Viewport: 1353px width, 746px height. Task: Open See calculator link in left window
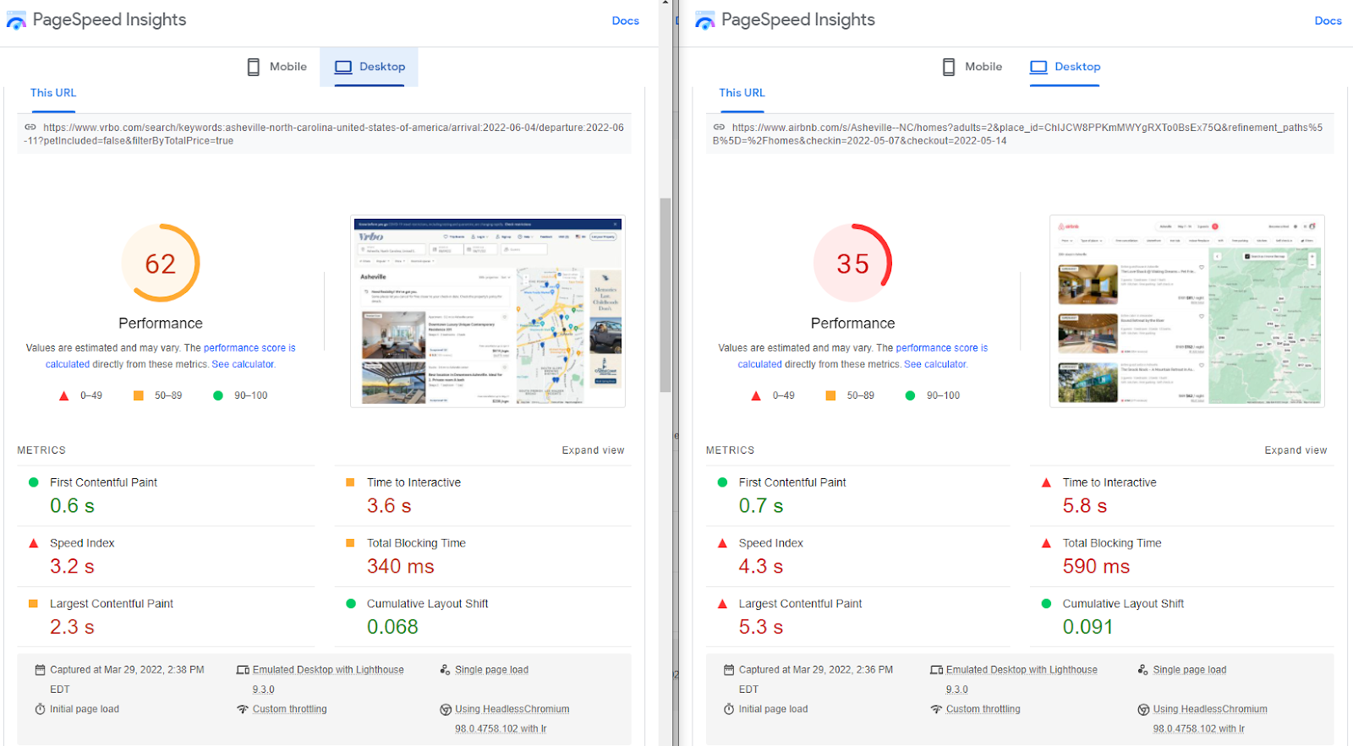[x=243, y=365]
